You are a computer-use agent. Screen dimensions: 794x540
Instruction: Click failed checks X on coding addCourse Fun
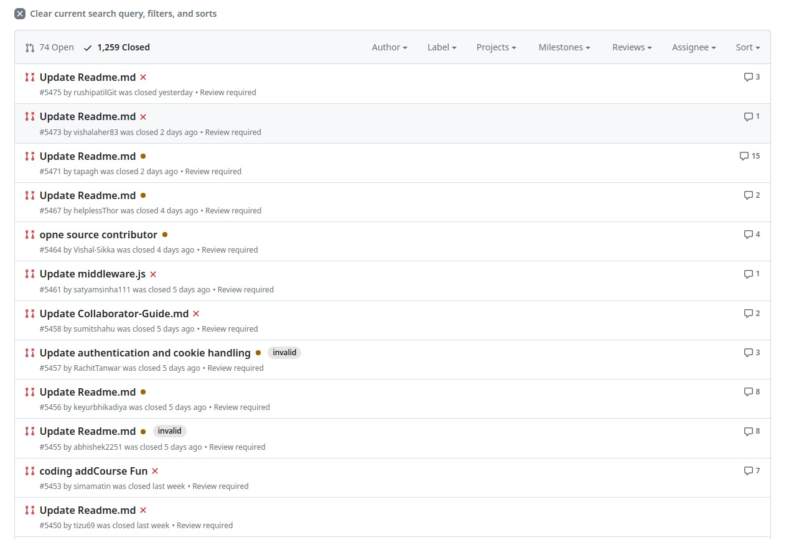[x=155, y=471]
